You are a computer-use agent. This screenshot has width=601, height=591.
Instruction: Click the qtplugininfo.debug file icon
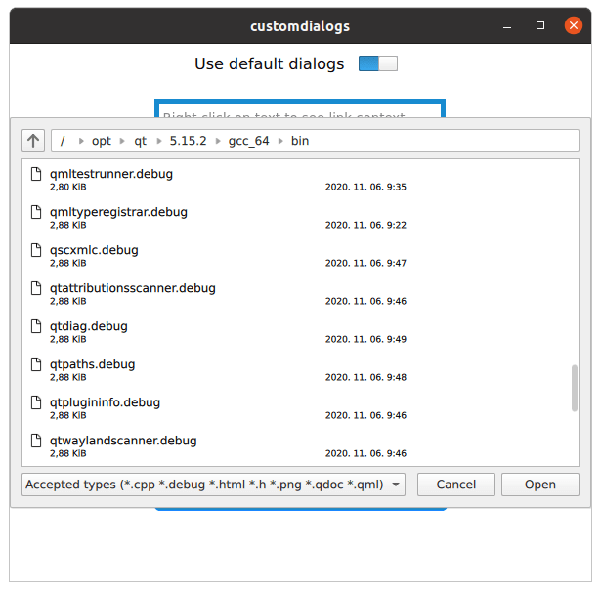37,402
